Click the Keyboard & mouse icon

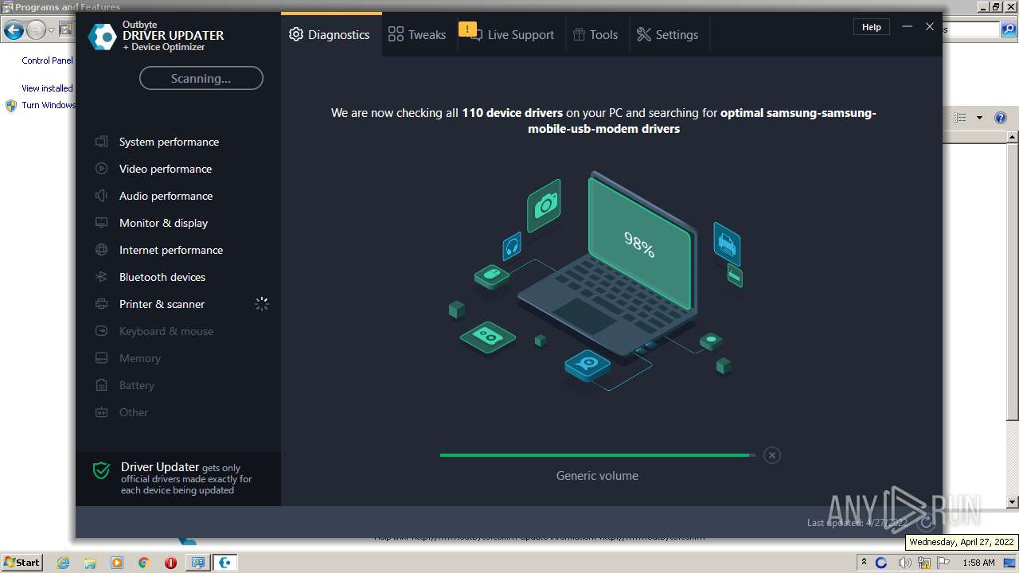point(101,331)
